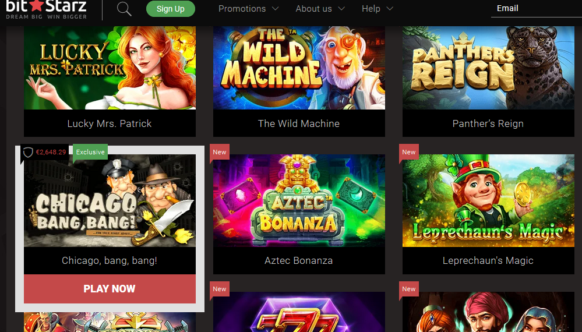The height and width of the screenshot is (332, 582).
Task: Open the Lucky Mrs. Patrick game thumbnail
Action: point(110,68)
